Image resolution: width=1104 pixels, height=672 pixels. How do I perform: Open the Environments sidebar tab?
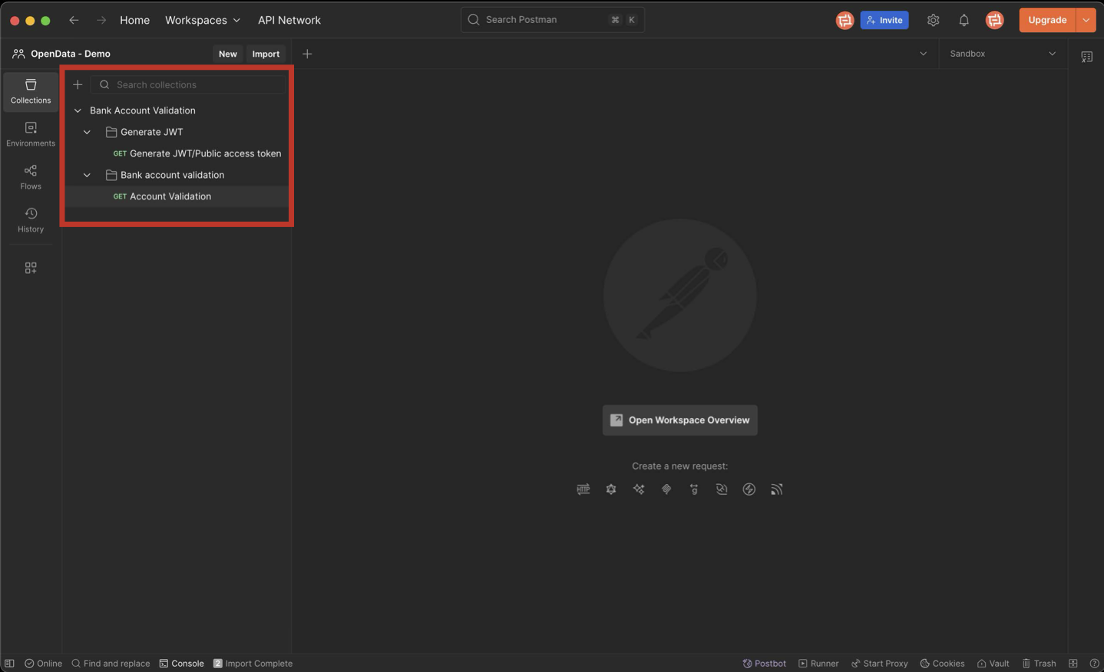click(31, 134)
